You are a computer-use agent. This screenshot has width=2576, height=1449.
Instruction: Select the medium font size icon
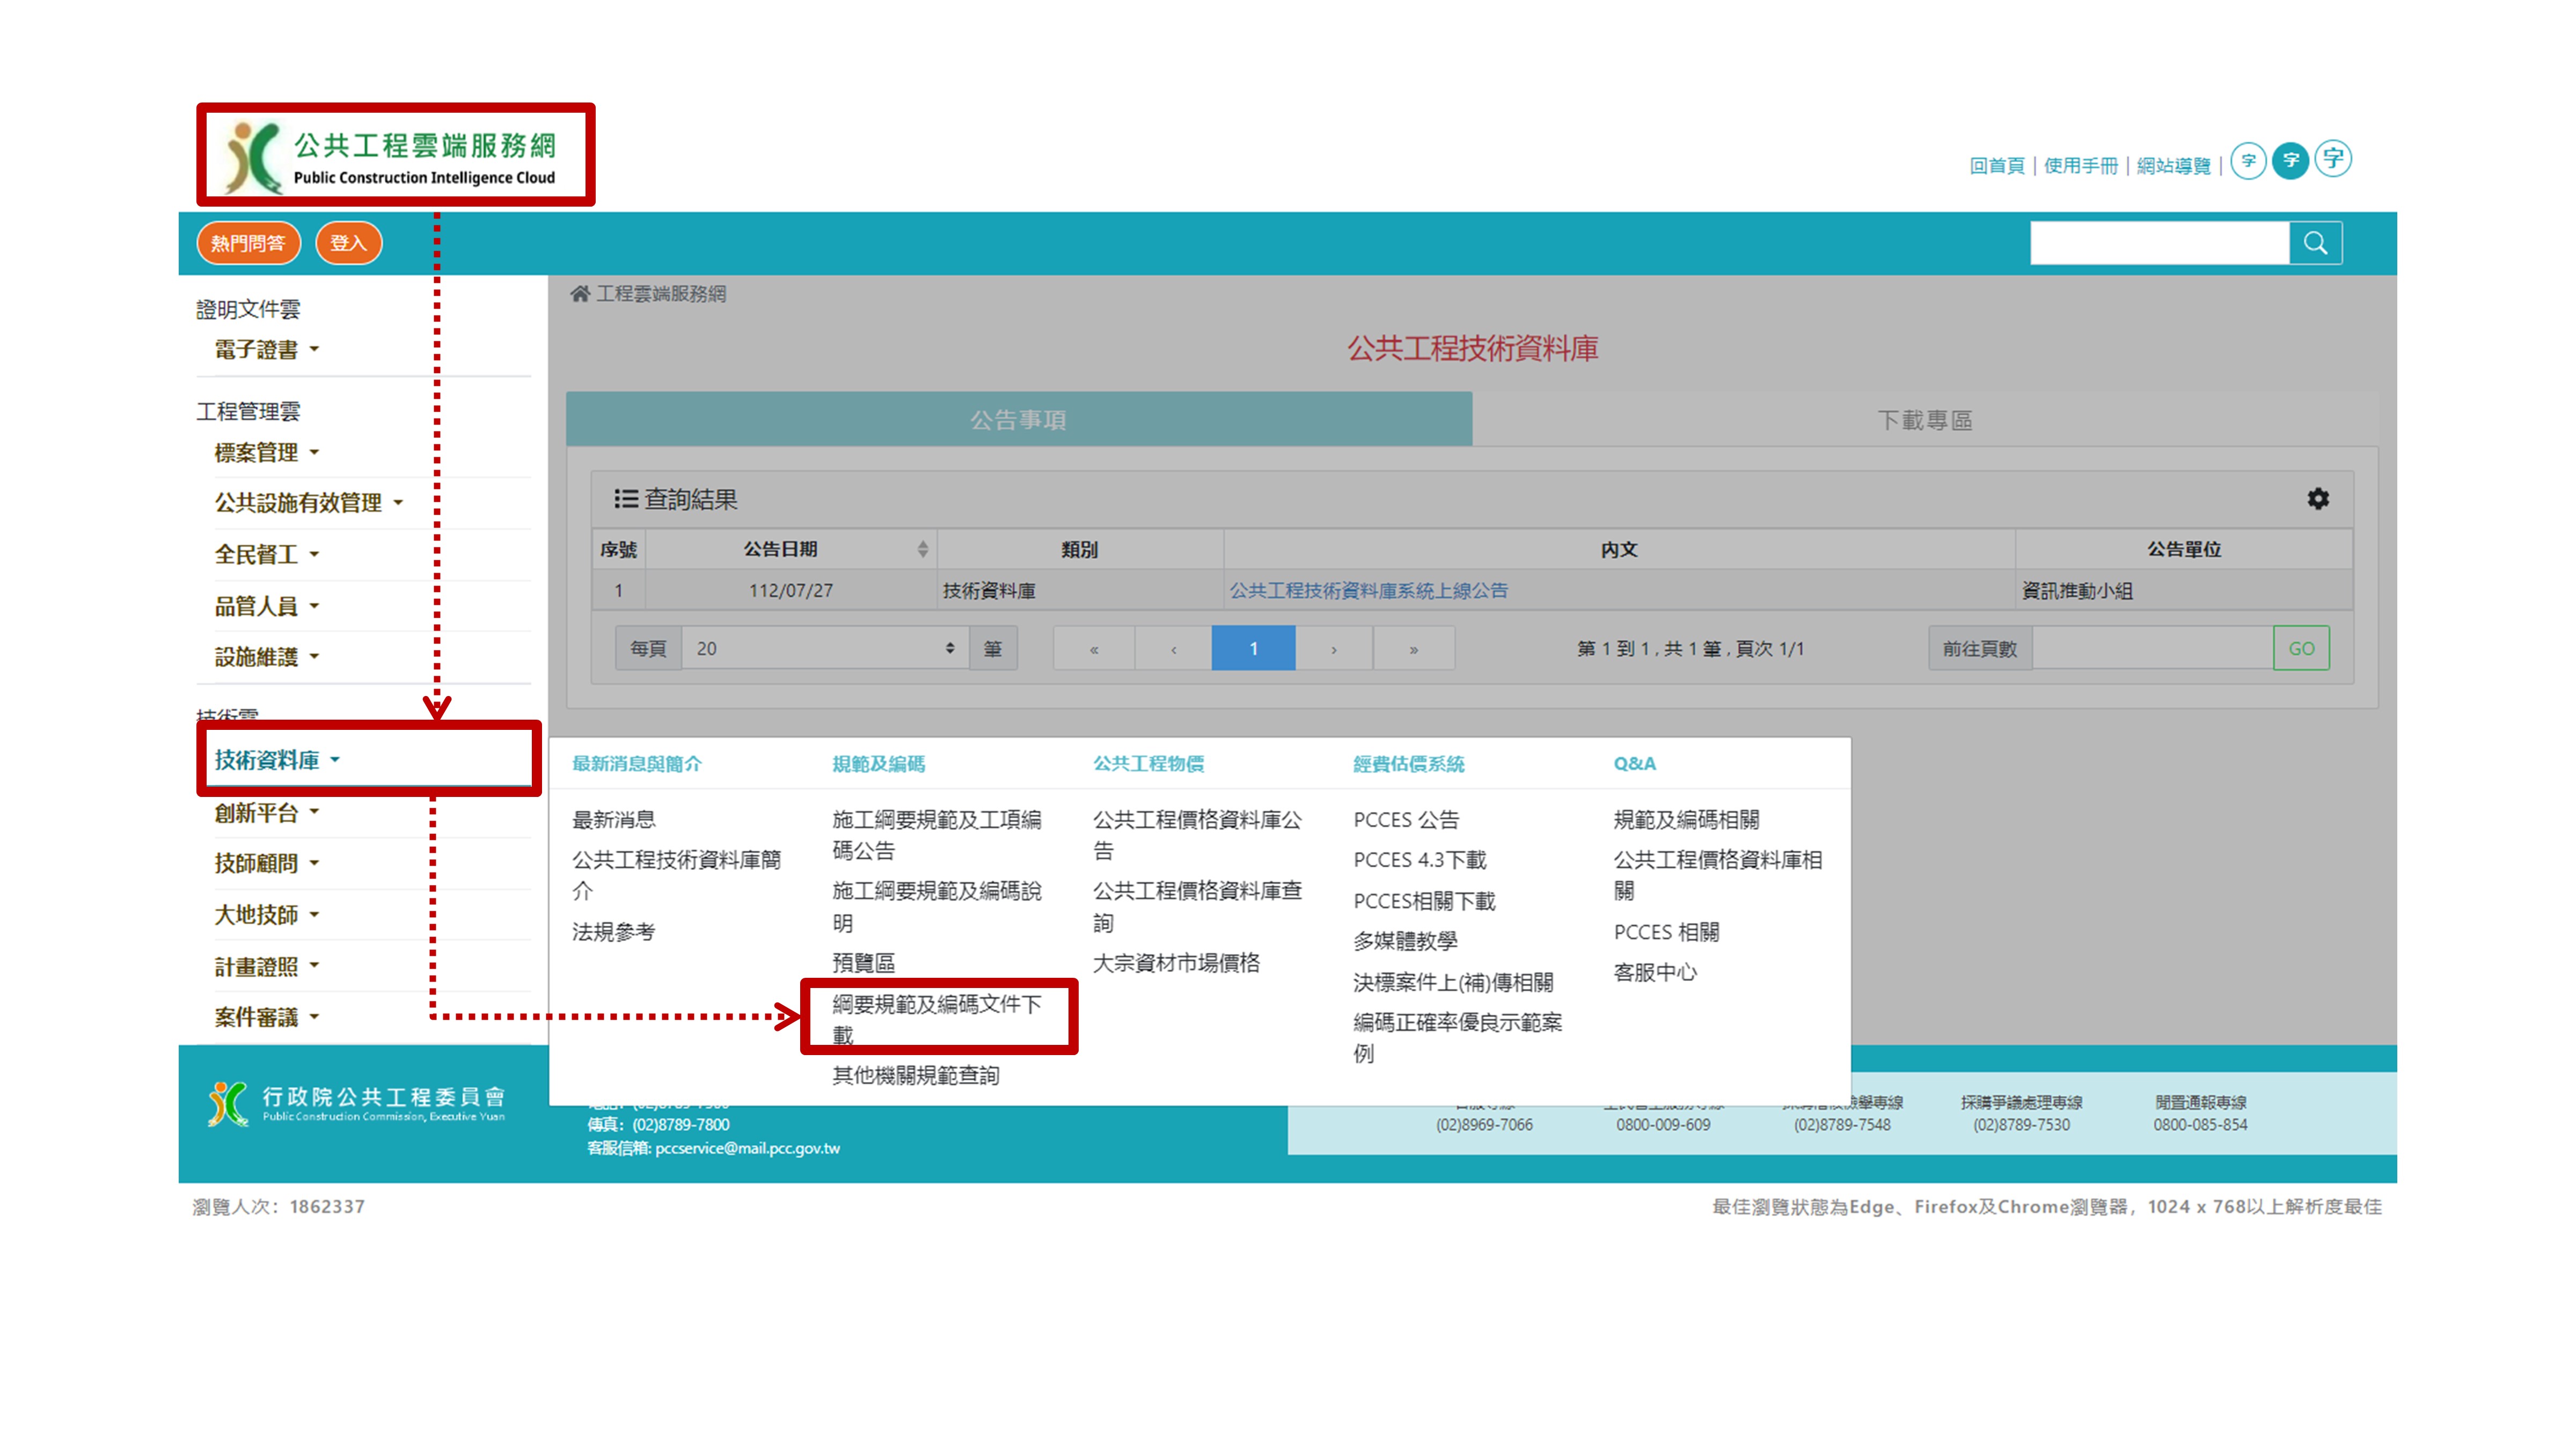[x=2290, y=160]
